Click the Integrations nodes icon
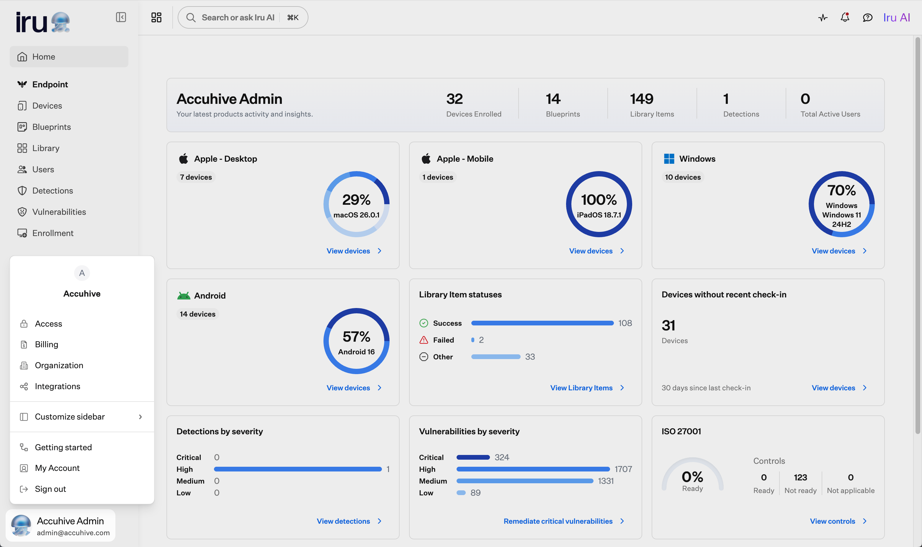Viewport: 922px width, 547px height. click(24, 386)
